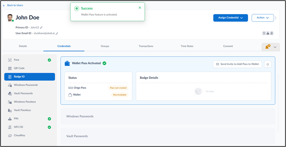Click the NFC credential badge icon in header

coord(271,33)
